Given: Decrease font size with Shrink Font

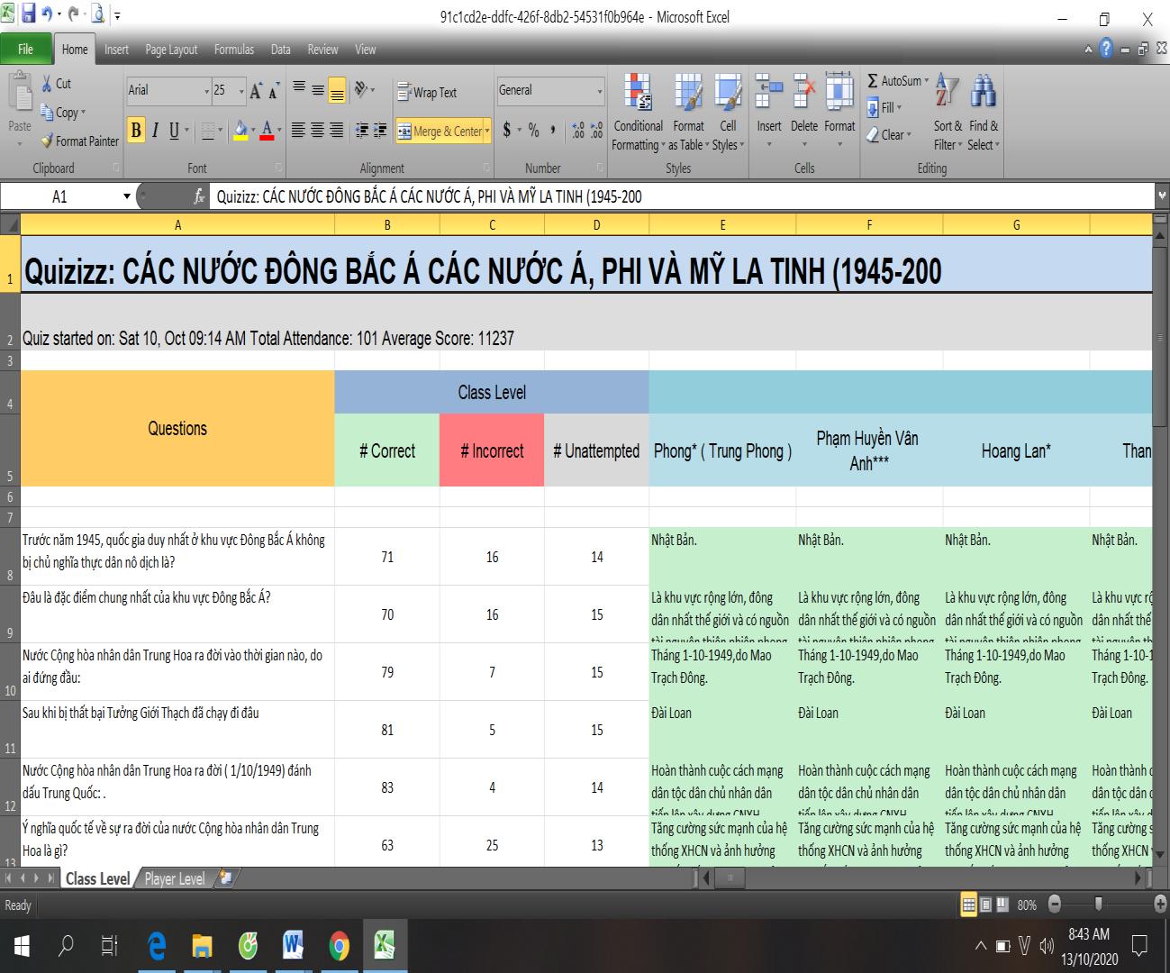Looking at the screenshot, I should pos(274,91).
